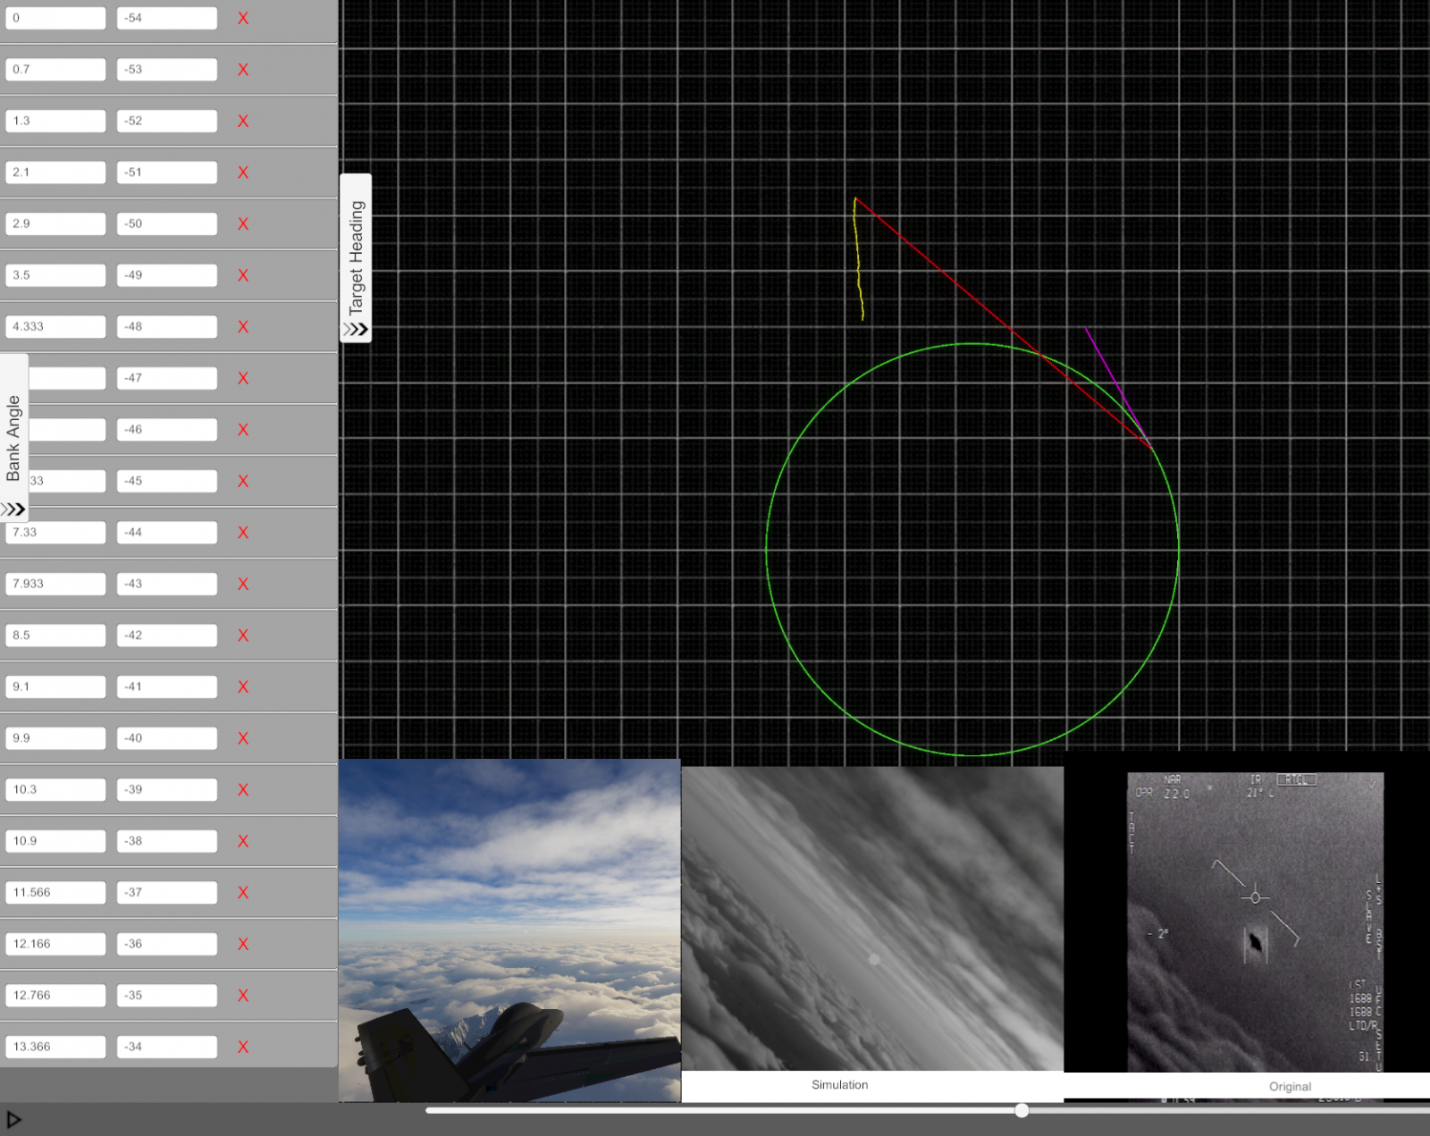Remove the entry containing 0.7
The width and height of the screenshot is (1430, 1136).
pos(242,70)
